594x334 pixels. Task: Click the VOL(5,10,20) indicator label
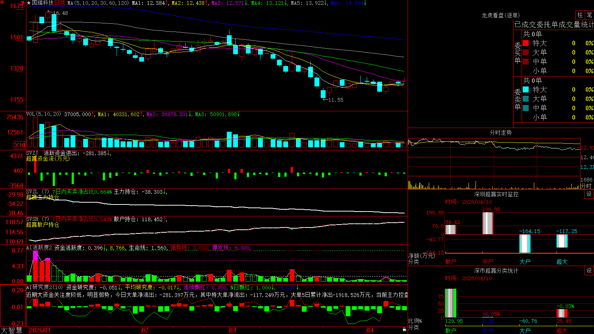tap(43, 114)
